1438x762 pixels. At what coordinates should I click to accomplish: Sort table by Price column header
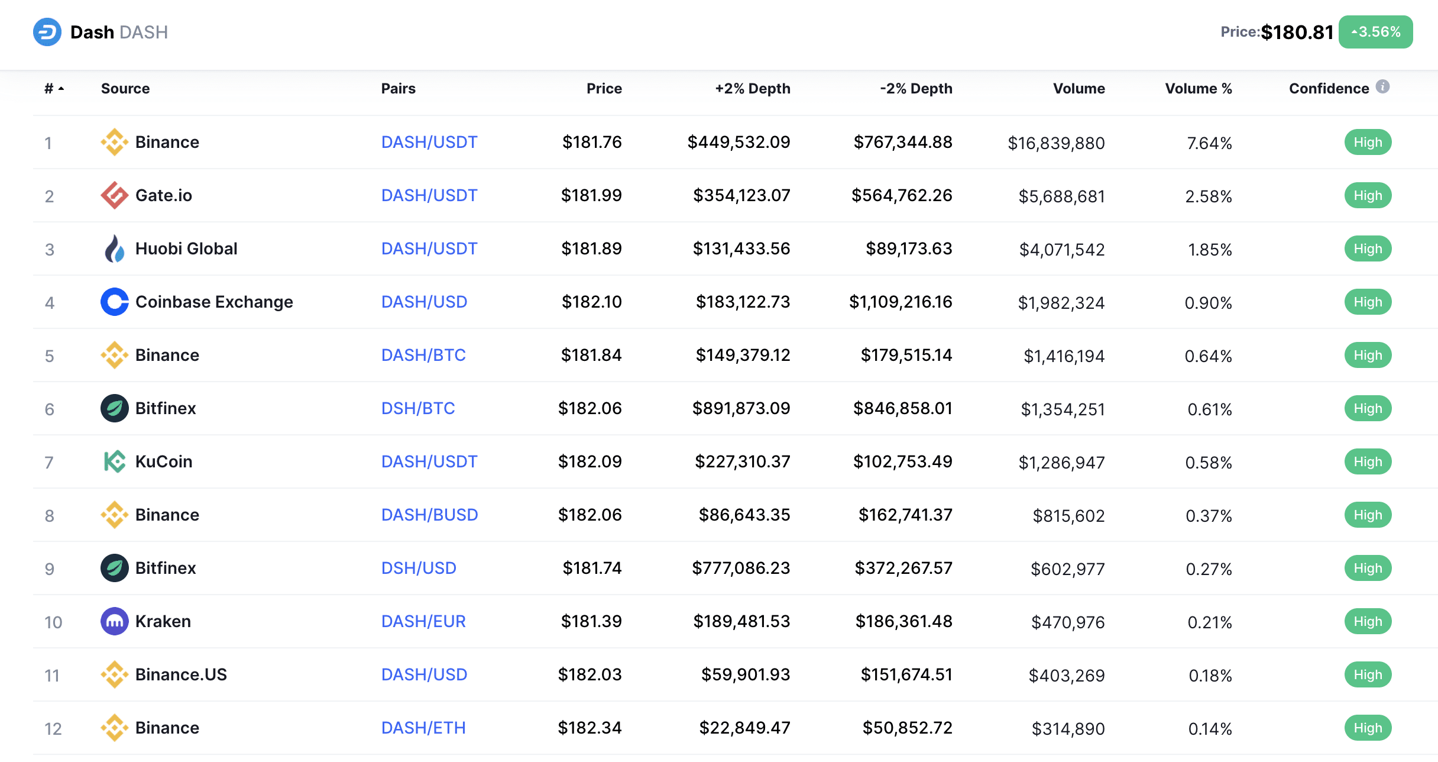tap(604, 89)
